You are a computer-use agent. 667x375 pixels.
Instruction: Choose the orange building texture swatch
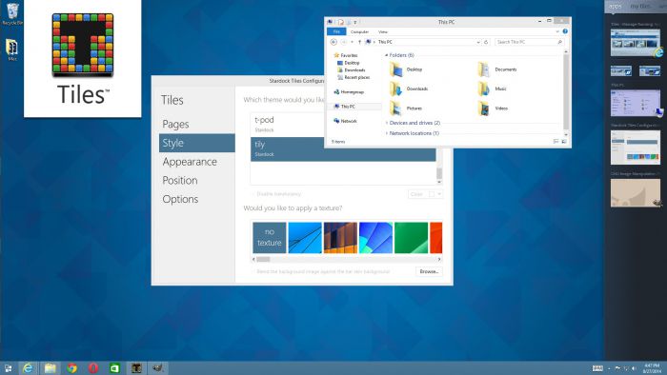tap(340, 237)
